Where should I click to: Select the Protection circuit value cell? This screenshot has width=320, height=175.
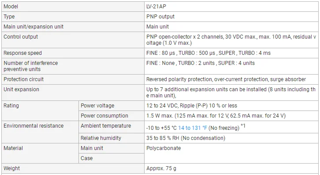[231, 79]
